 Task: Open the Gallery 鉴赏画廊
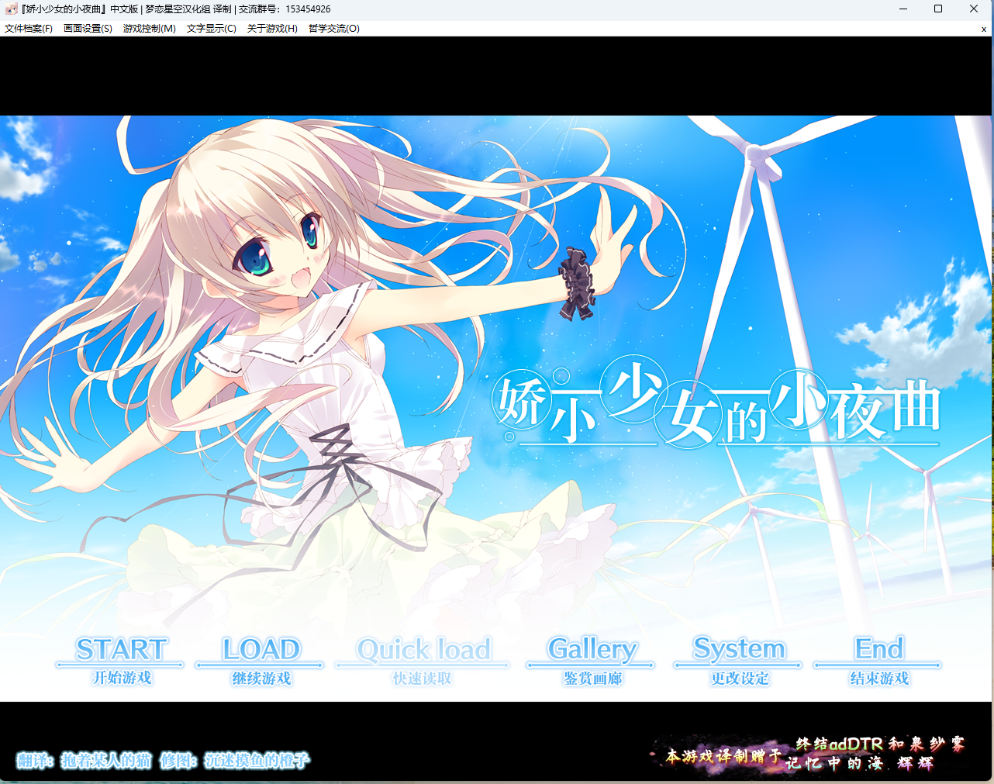click(x=592, y=661)
